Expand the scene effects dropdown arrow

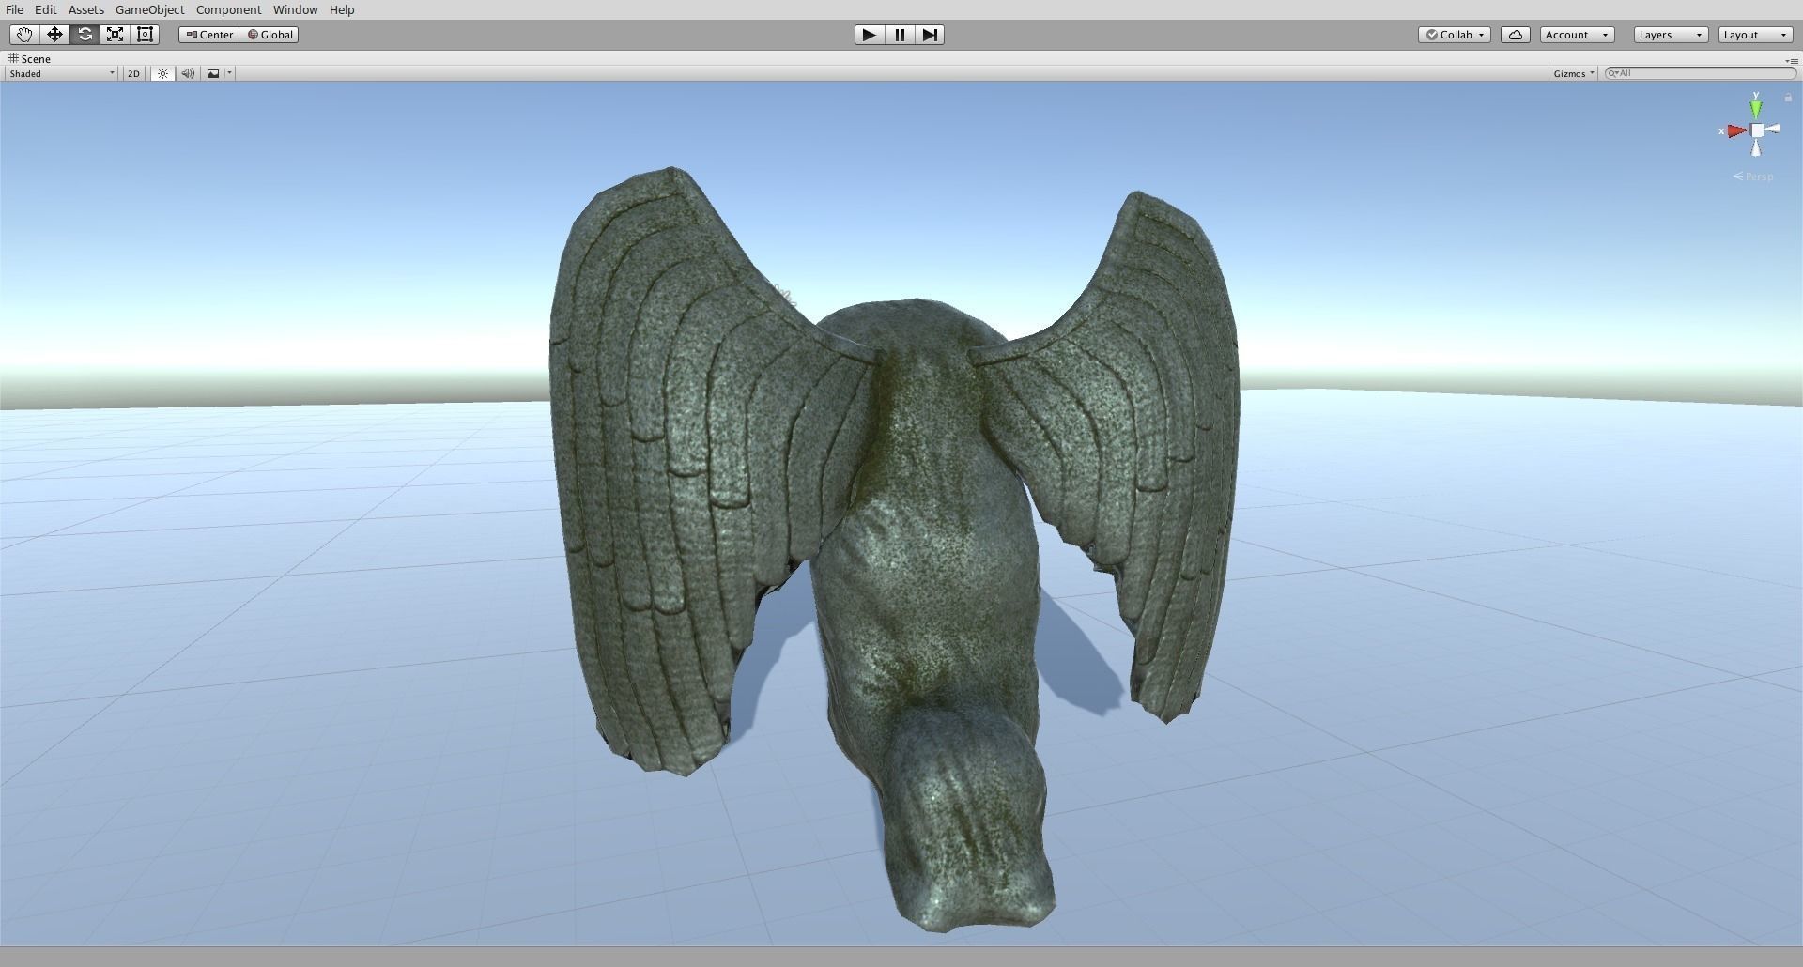point(229,73)
